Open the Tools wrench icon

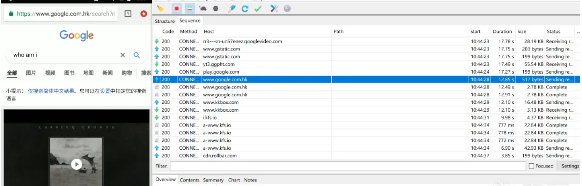pos(274,8)
